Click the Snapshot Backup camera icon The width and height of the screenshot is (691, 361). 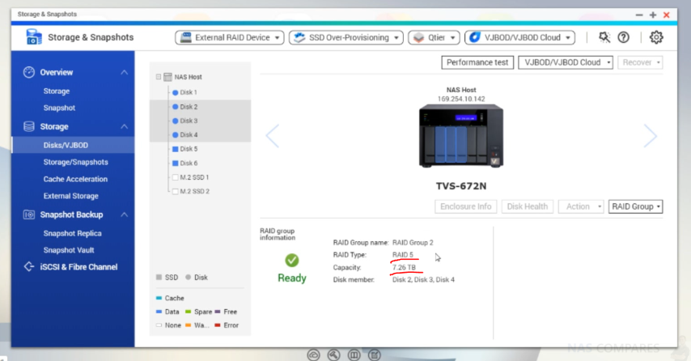29,214
